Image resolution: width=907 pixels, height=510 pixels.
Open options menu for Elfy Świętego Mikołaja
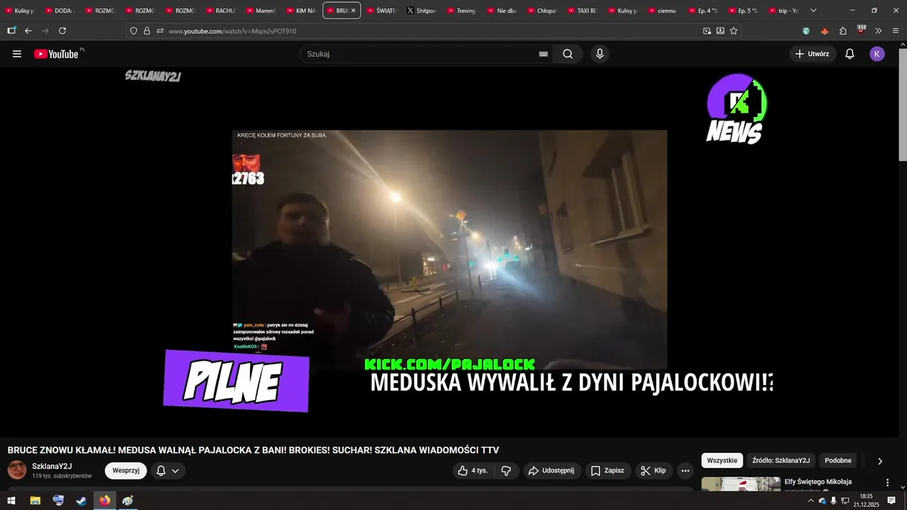coord(887,482)
